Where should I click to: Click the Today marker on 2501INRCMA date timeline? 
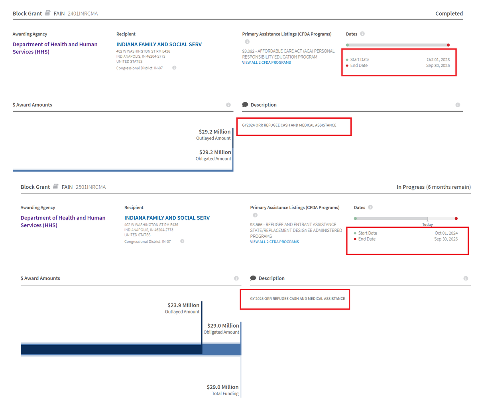[x=427, y=224]
